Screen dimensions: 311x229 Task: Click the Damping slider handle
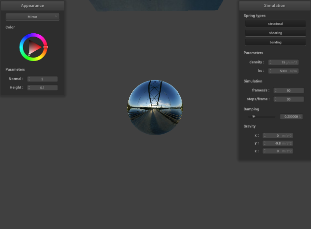pos(253,117)
